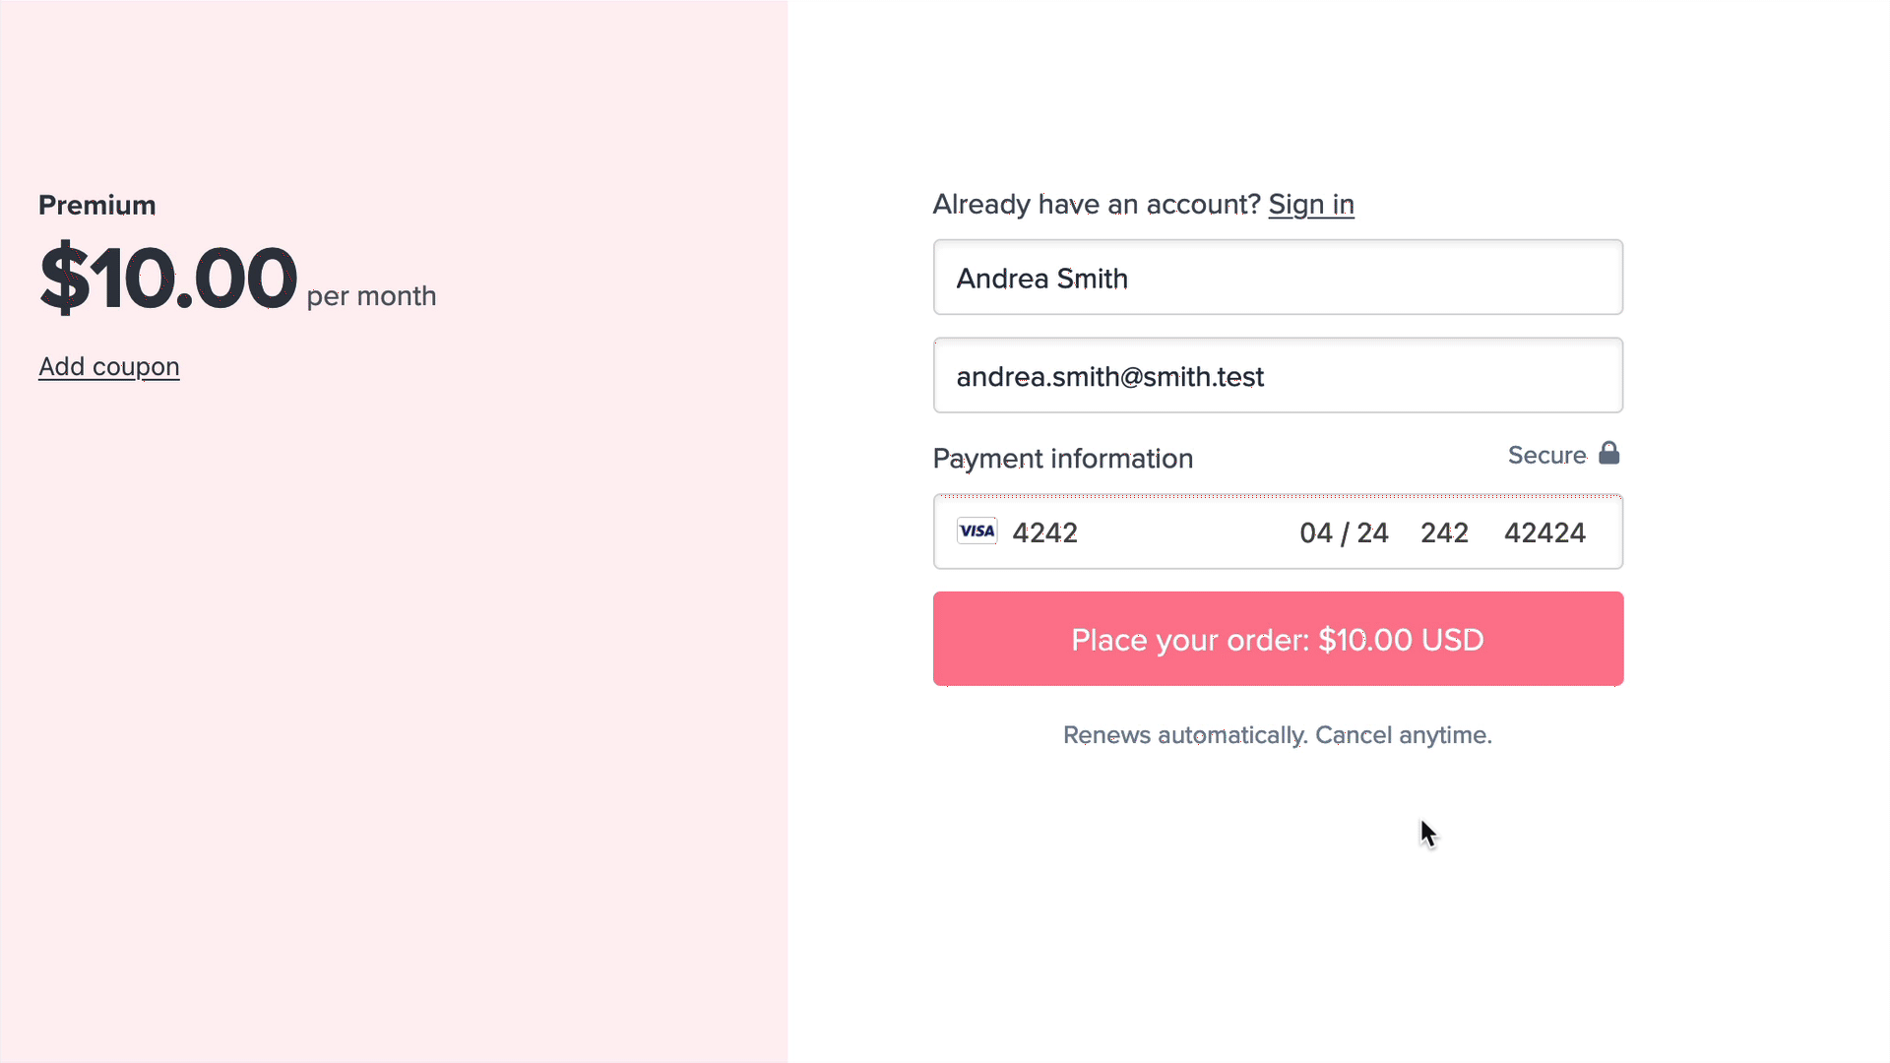Click the per month text

371,296
